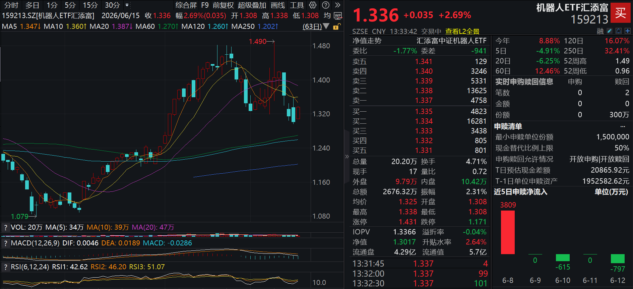Click the 实时申购赎回信息 header

click(524, 82)
